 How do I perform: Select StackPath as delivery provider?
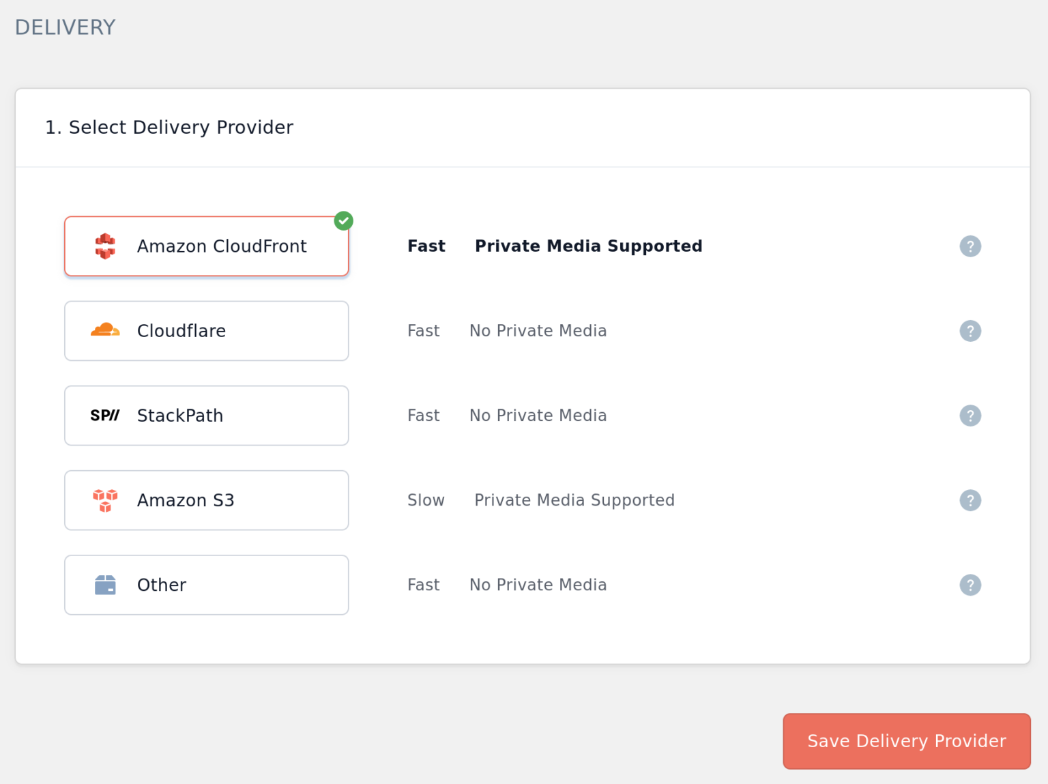[x=206, y=416]
